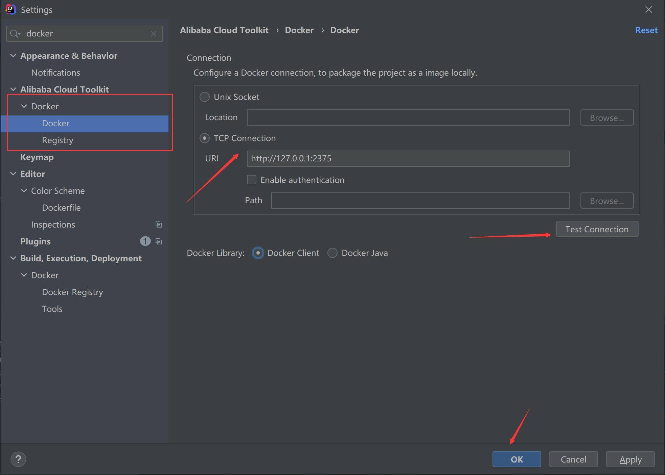Click the IntelliJ logo in title bar
Image resolution: width=665 pixels, height=475 pixels.
(10, 9)
